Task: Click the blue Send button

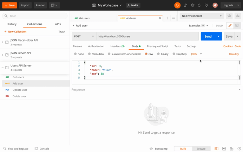Action: click(208, 36)
